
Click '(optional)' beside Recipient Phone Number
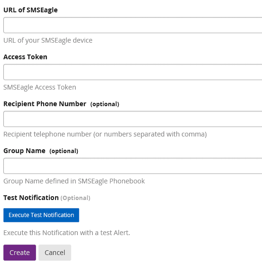pyautogui.click(x=105, y=104)
